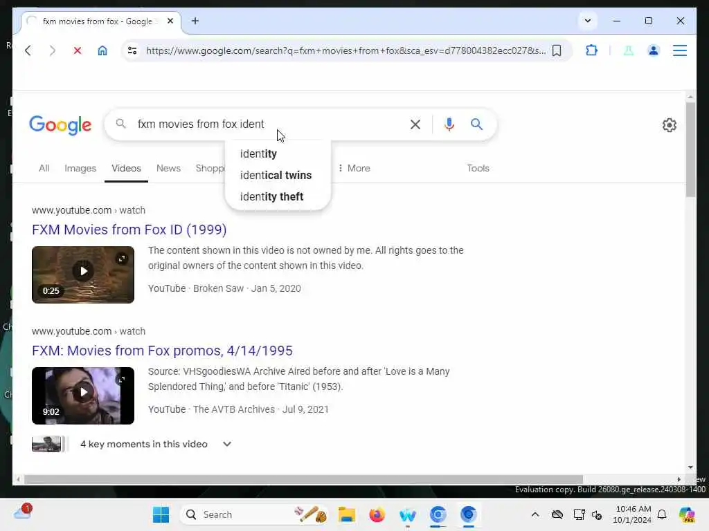Open a new browser tab
The image size is (709, 531).
[x=195, y=21]
